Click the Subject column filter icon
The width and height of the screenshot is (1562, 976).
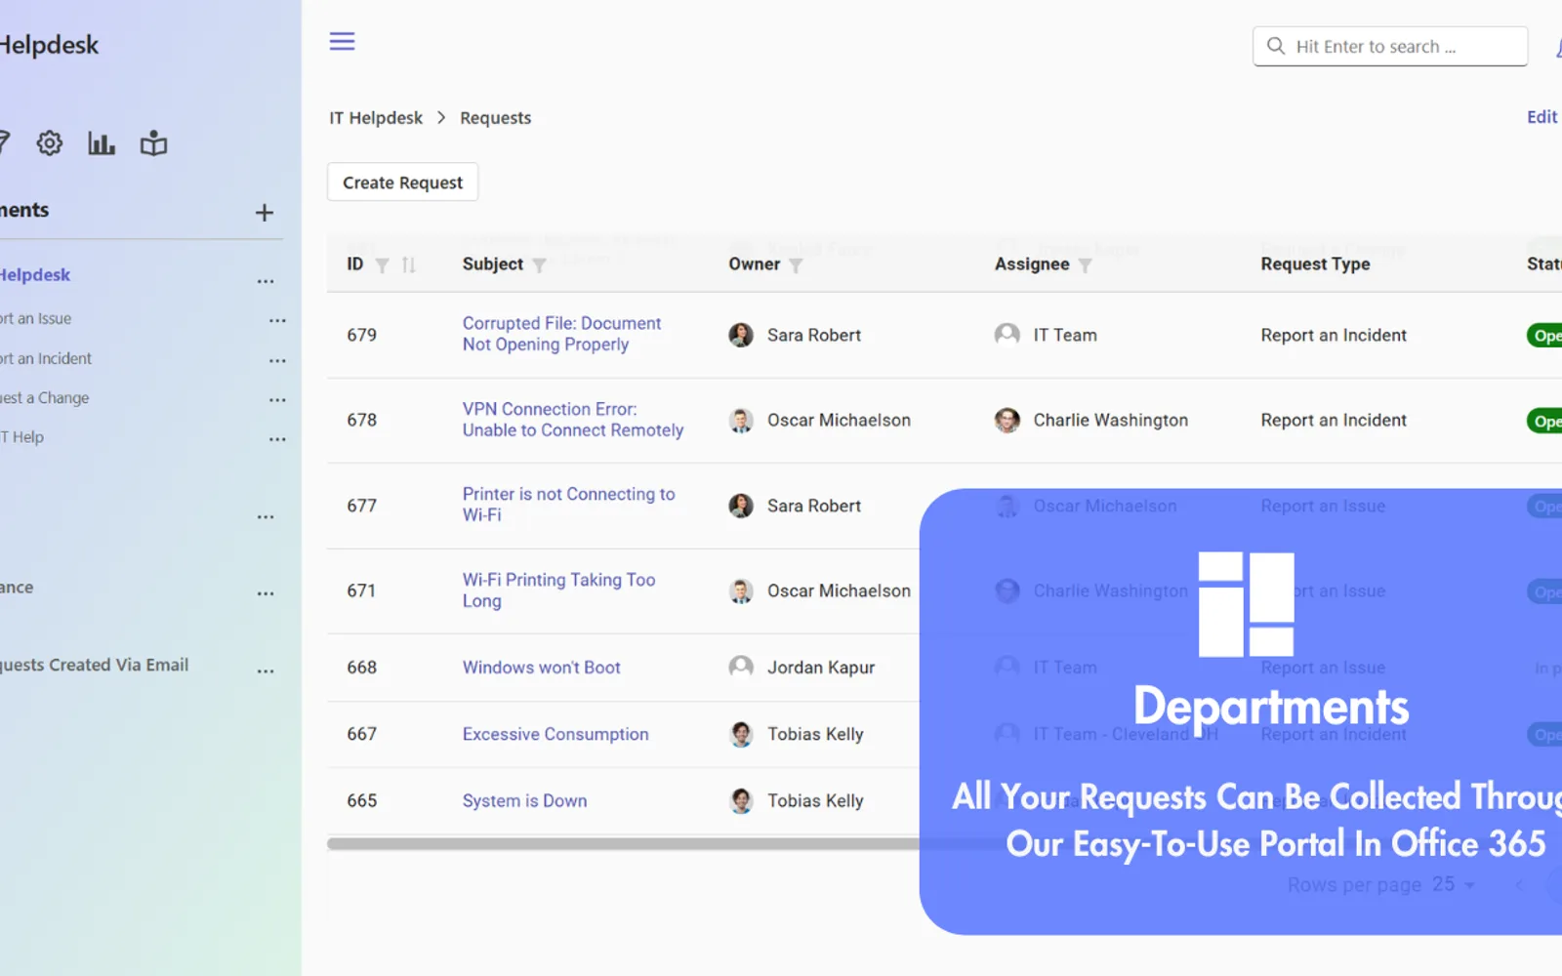point(539,265)
